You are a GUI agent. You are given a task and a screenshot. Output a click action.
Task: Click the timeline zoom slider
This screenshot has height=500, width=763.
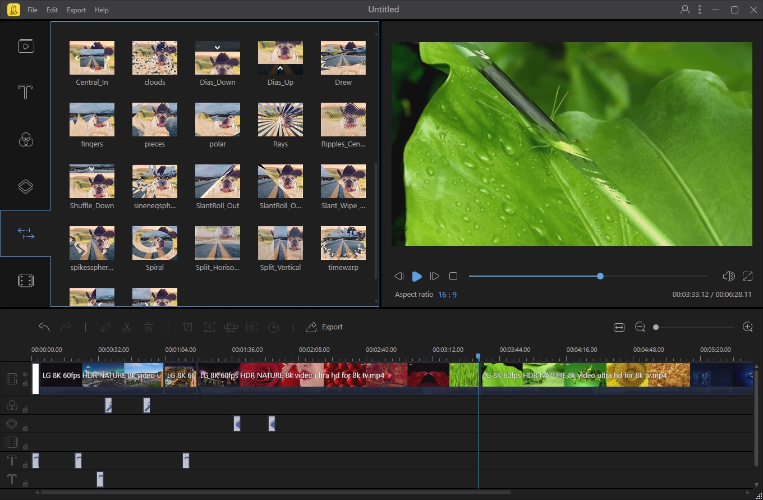(693, 327)
